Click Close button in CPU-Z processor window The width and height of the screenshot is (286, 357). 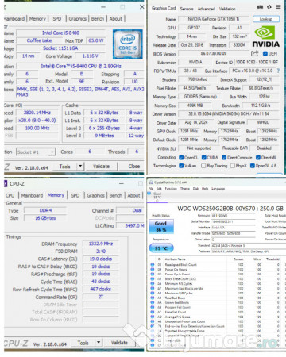coord(134,167)
